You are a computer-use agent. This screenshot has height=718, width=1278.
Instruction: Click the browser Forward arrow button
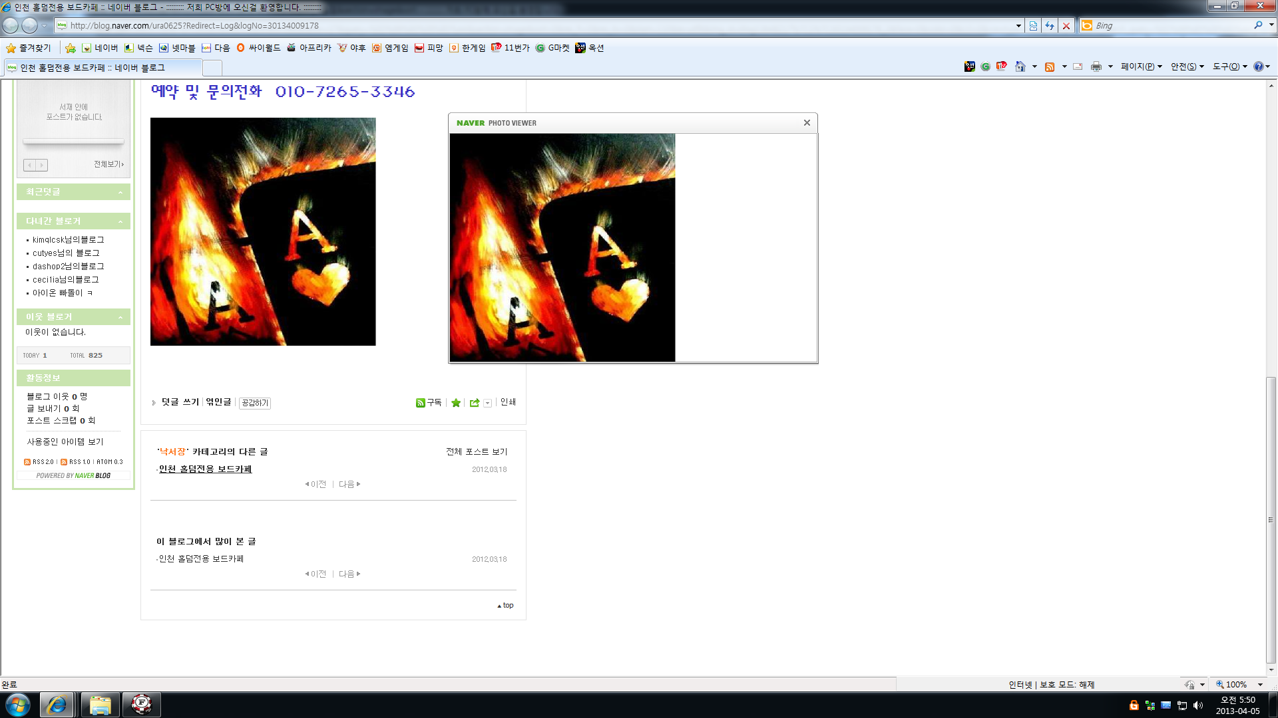coord(29,25)
